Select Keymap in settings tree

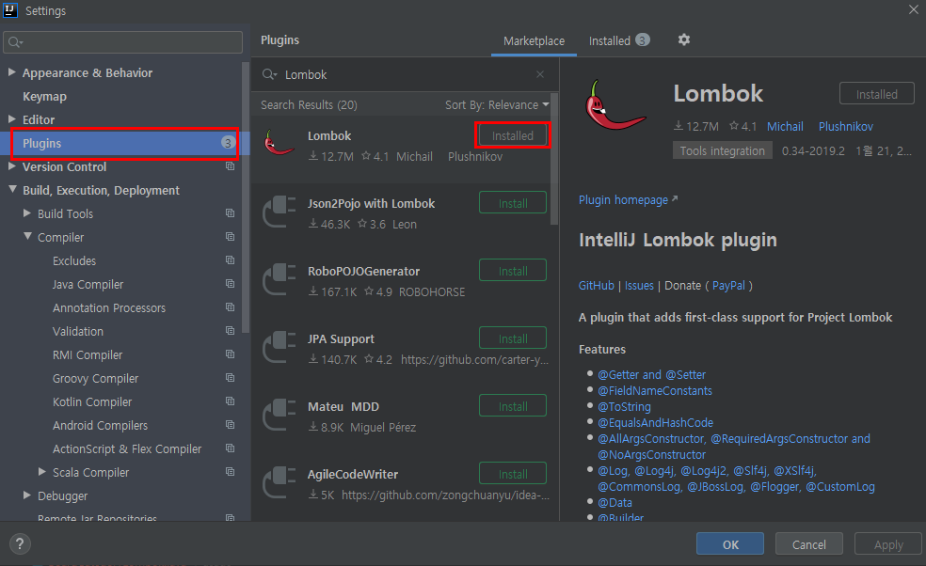(44, 96)
